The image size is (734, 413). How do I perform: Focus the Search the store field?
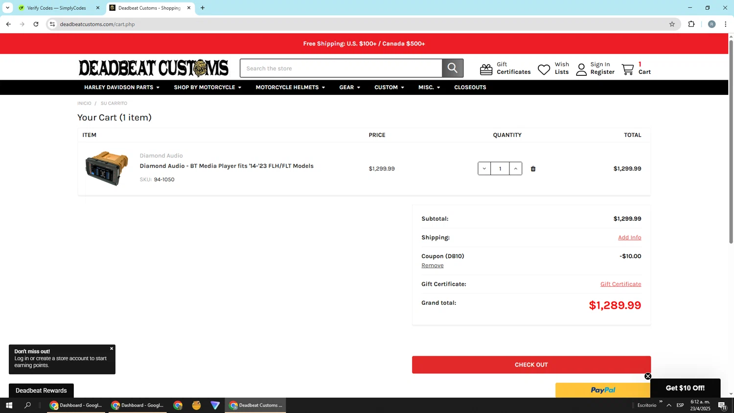point(341,68)
